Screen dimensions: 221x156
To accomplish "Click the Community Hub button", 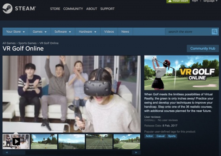I will pyautogui.click(x=203, y=48).
